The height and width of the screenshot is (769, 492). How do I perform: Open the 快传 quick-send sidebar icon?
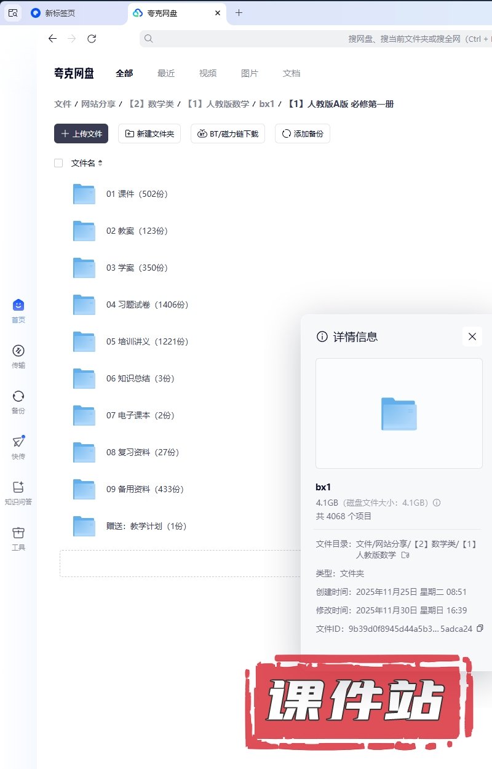[18, 442]
